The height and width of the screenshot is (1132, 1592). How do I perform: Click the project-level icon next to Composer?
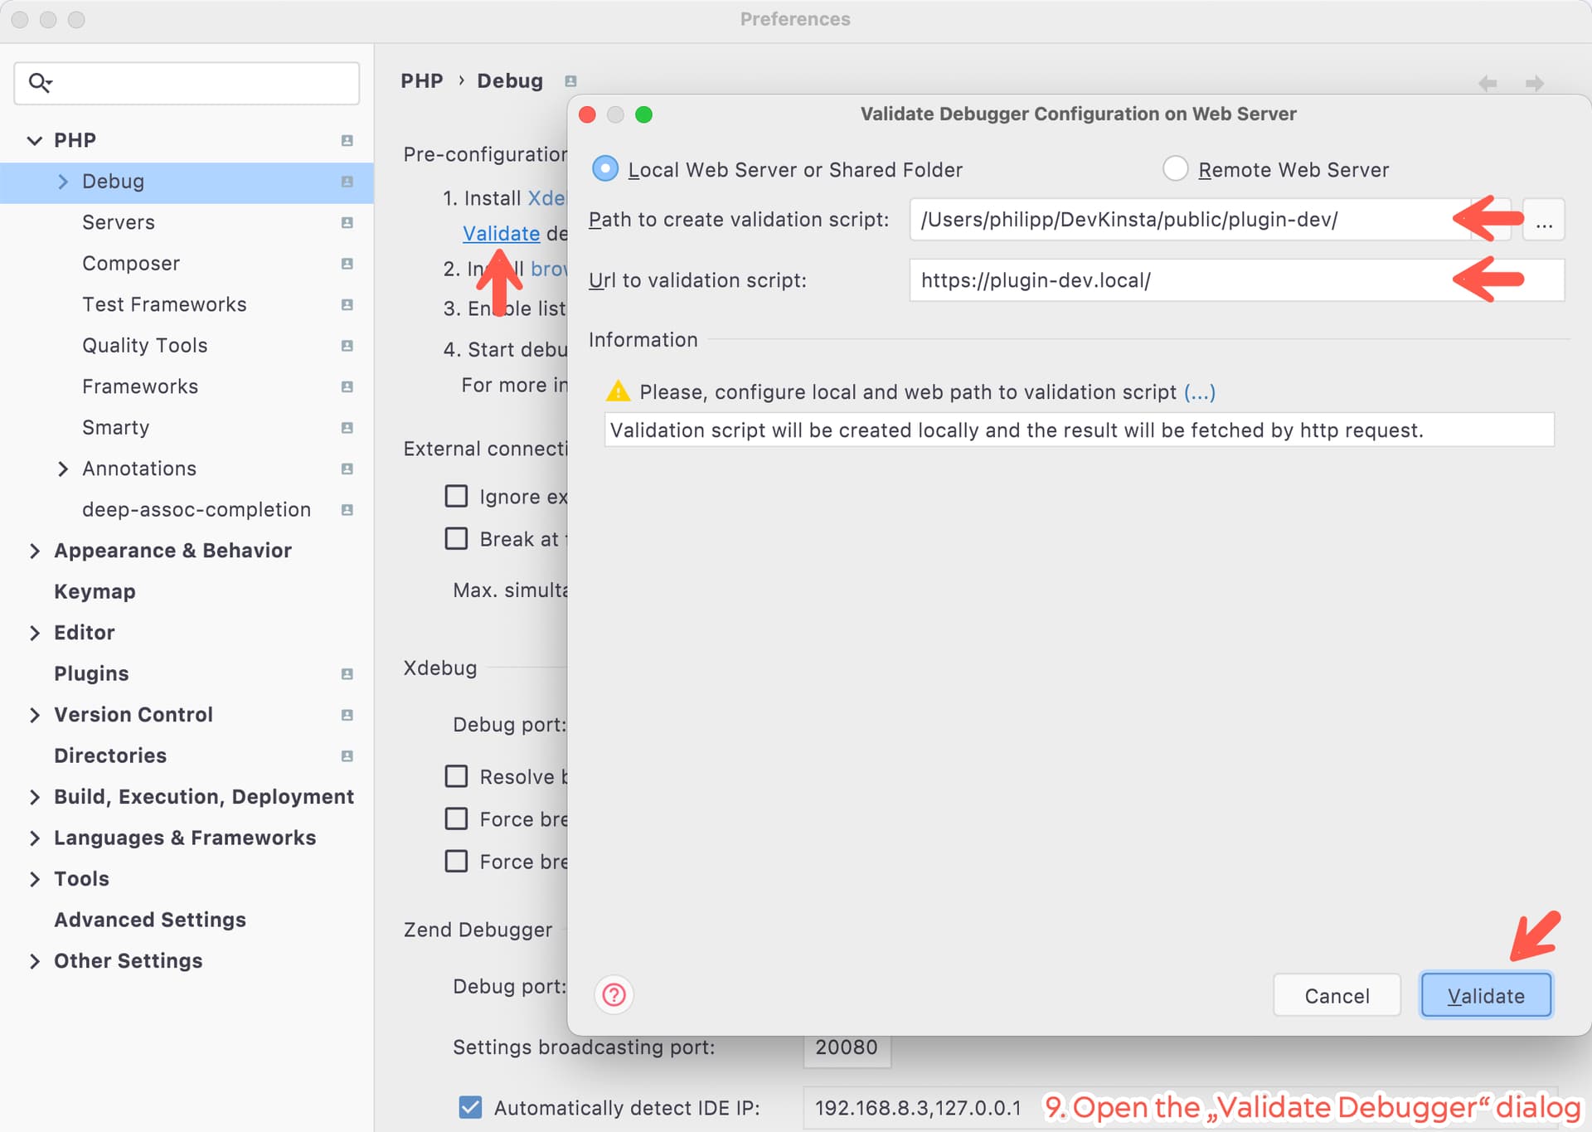[347, 264]
